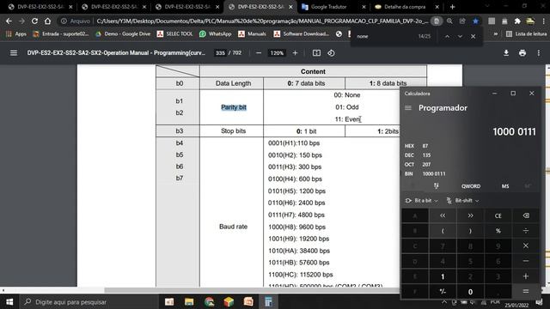This screenshot has height=309, width=550.
Task: Reload the current page
Action: coord(34,21)
